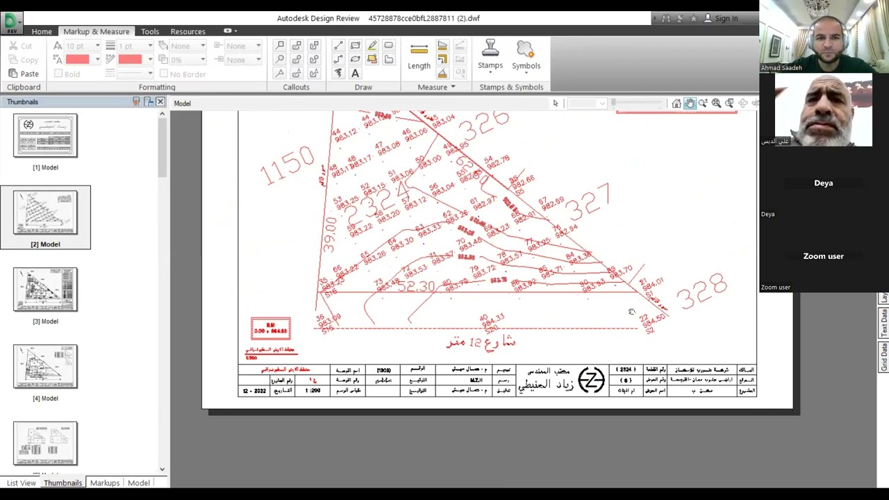Viewport: 889px width, 500px height.
Task: Select the Thumbnails bottom tab
Action: click(x=63, y=483)
